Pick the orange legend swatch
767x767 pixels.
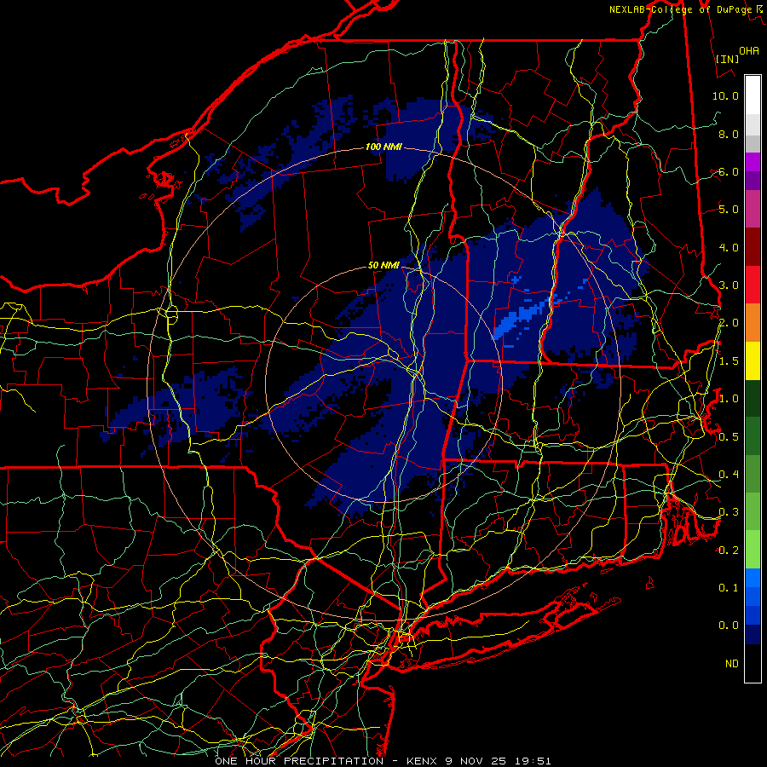click(x=753, y=323)
